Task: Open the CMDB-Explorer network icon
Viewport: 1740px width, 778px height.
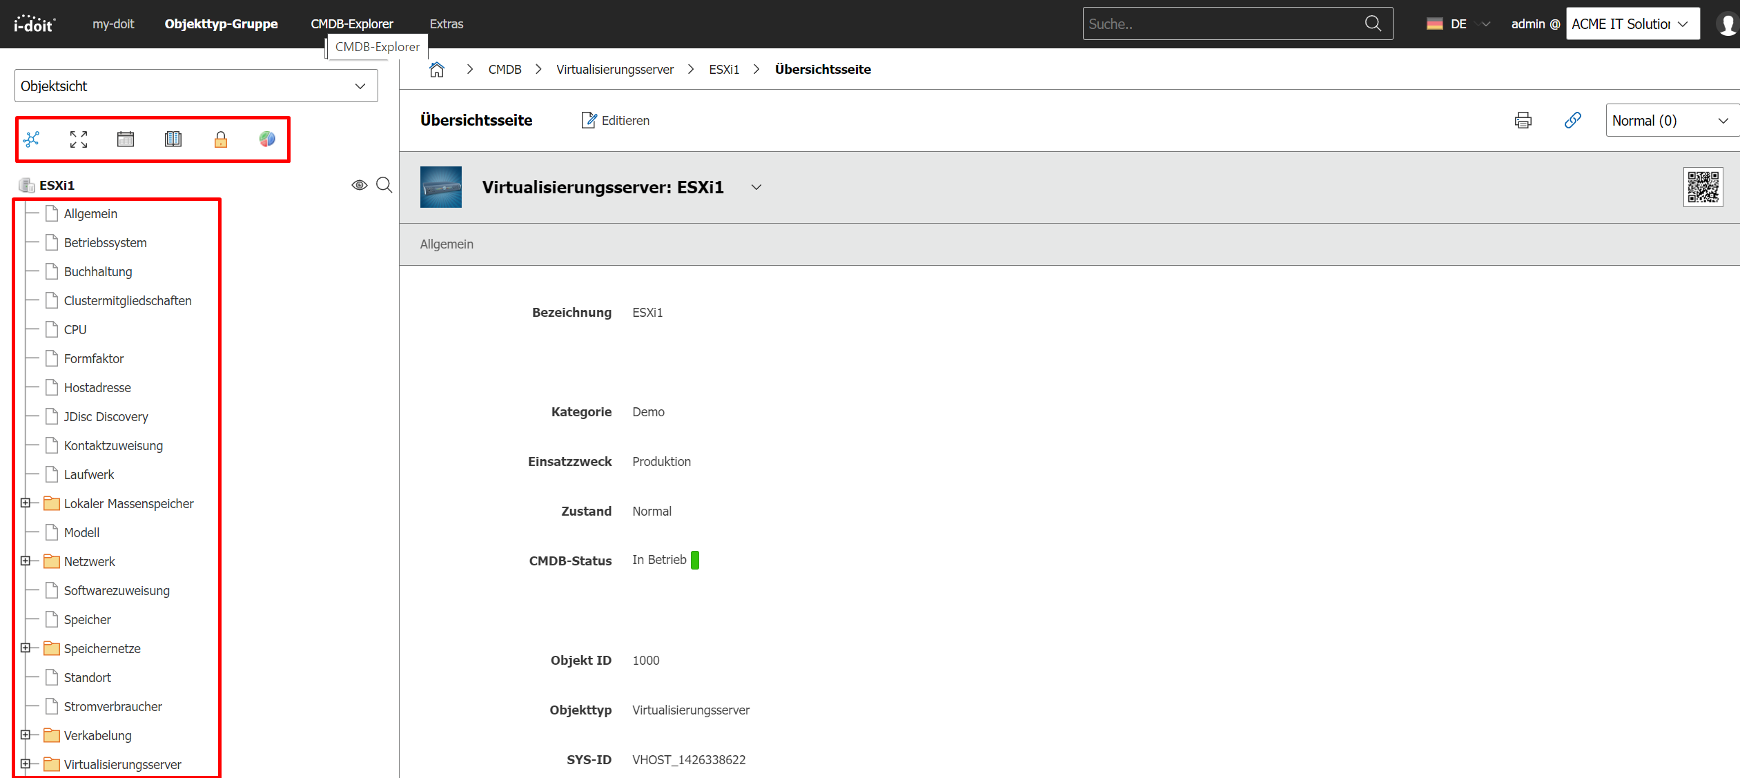Action: [x=31, y=139]
